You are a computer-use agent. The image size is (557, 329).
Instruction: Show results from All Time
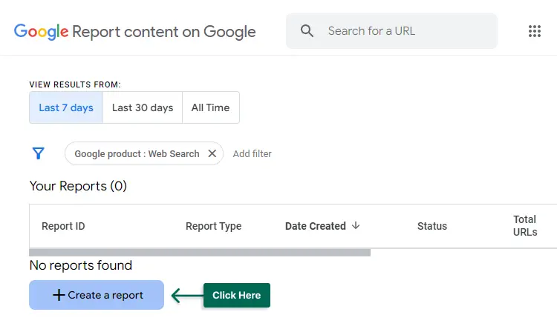coord(211,107)
